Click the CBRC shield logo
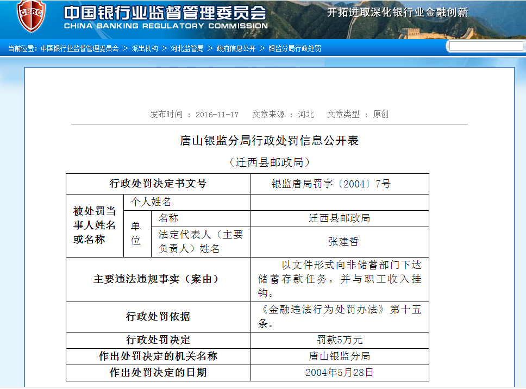This screenshot has width=526, height=389. pyautogui.click(x=31, y=15)
